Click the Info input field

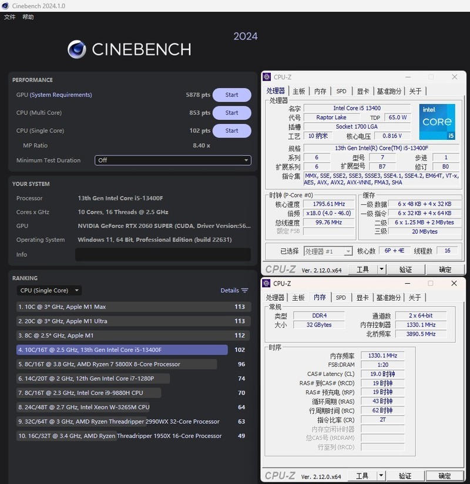tap(163, 255)
